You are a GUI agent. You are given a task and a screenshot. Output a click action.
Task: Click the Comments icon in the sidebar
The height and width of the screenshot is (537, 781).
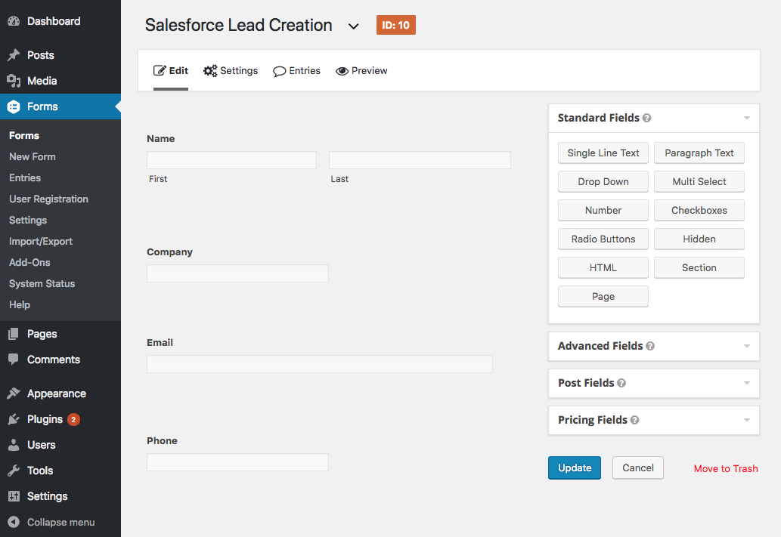tap(13, 360)
